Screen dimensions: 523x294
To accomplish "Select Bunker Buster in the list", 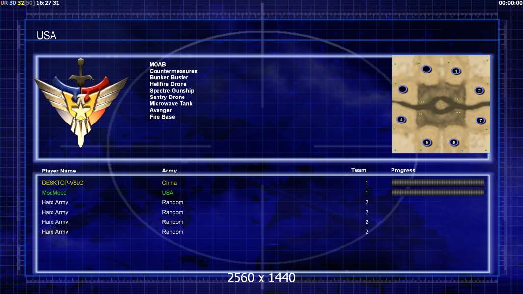I will pos(169,77).
